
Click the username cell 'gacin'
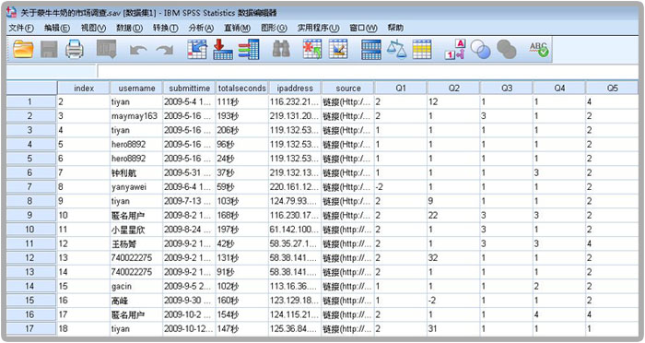[136, 287]
